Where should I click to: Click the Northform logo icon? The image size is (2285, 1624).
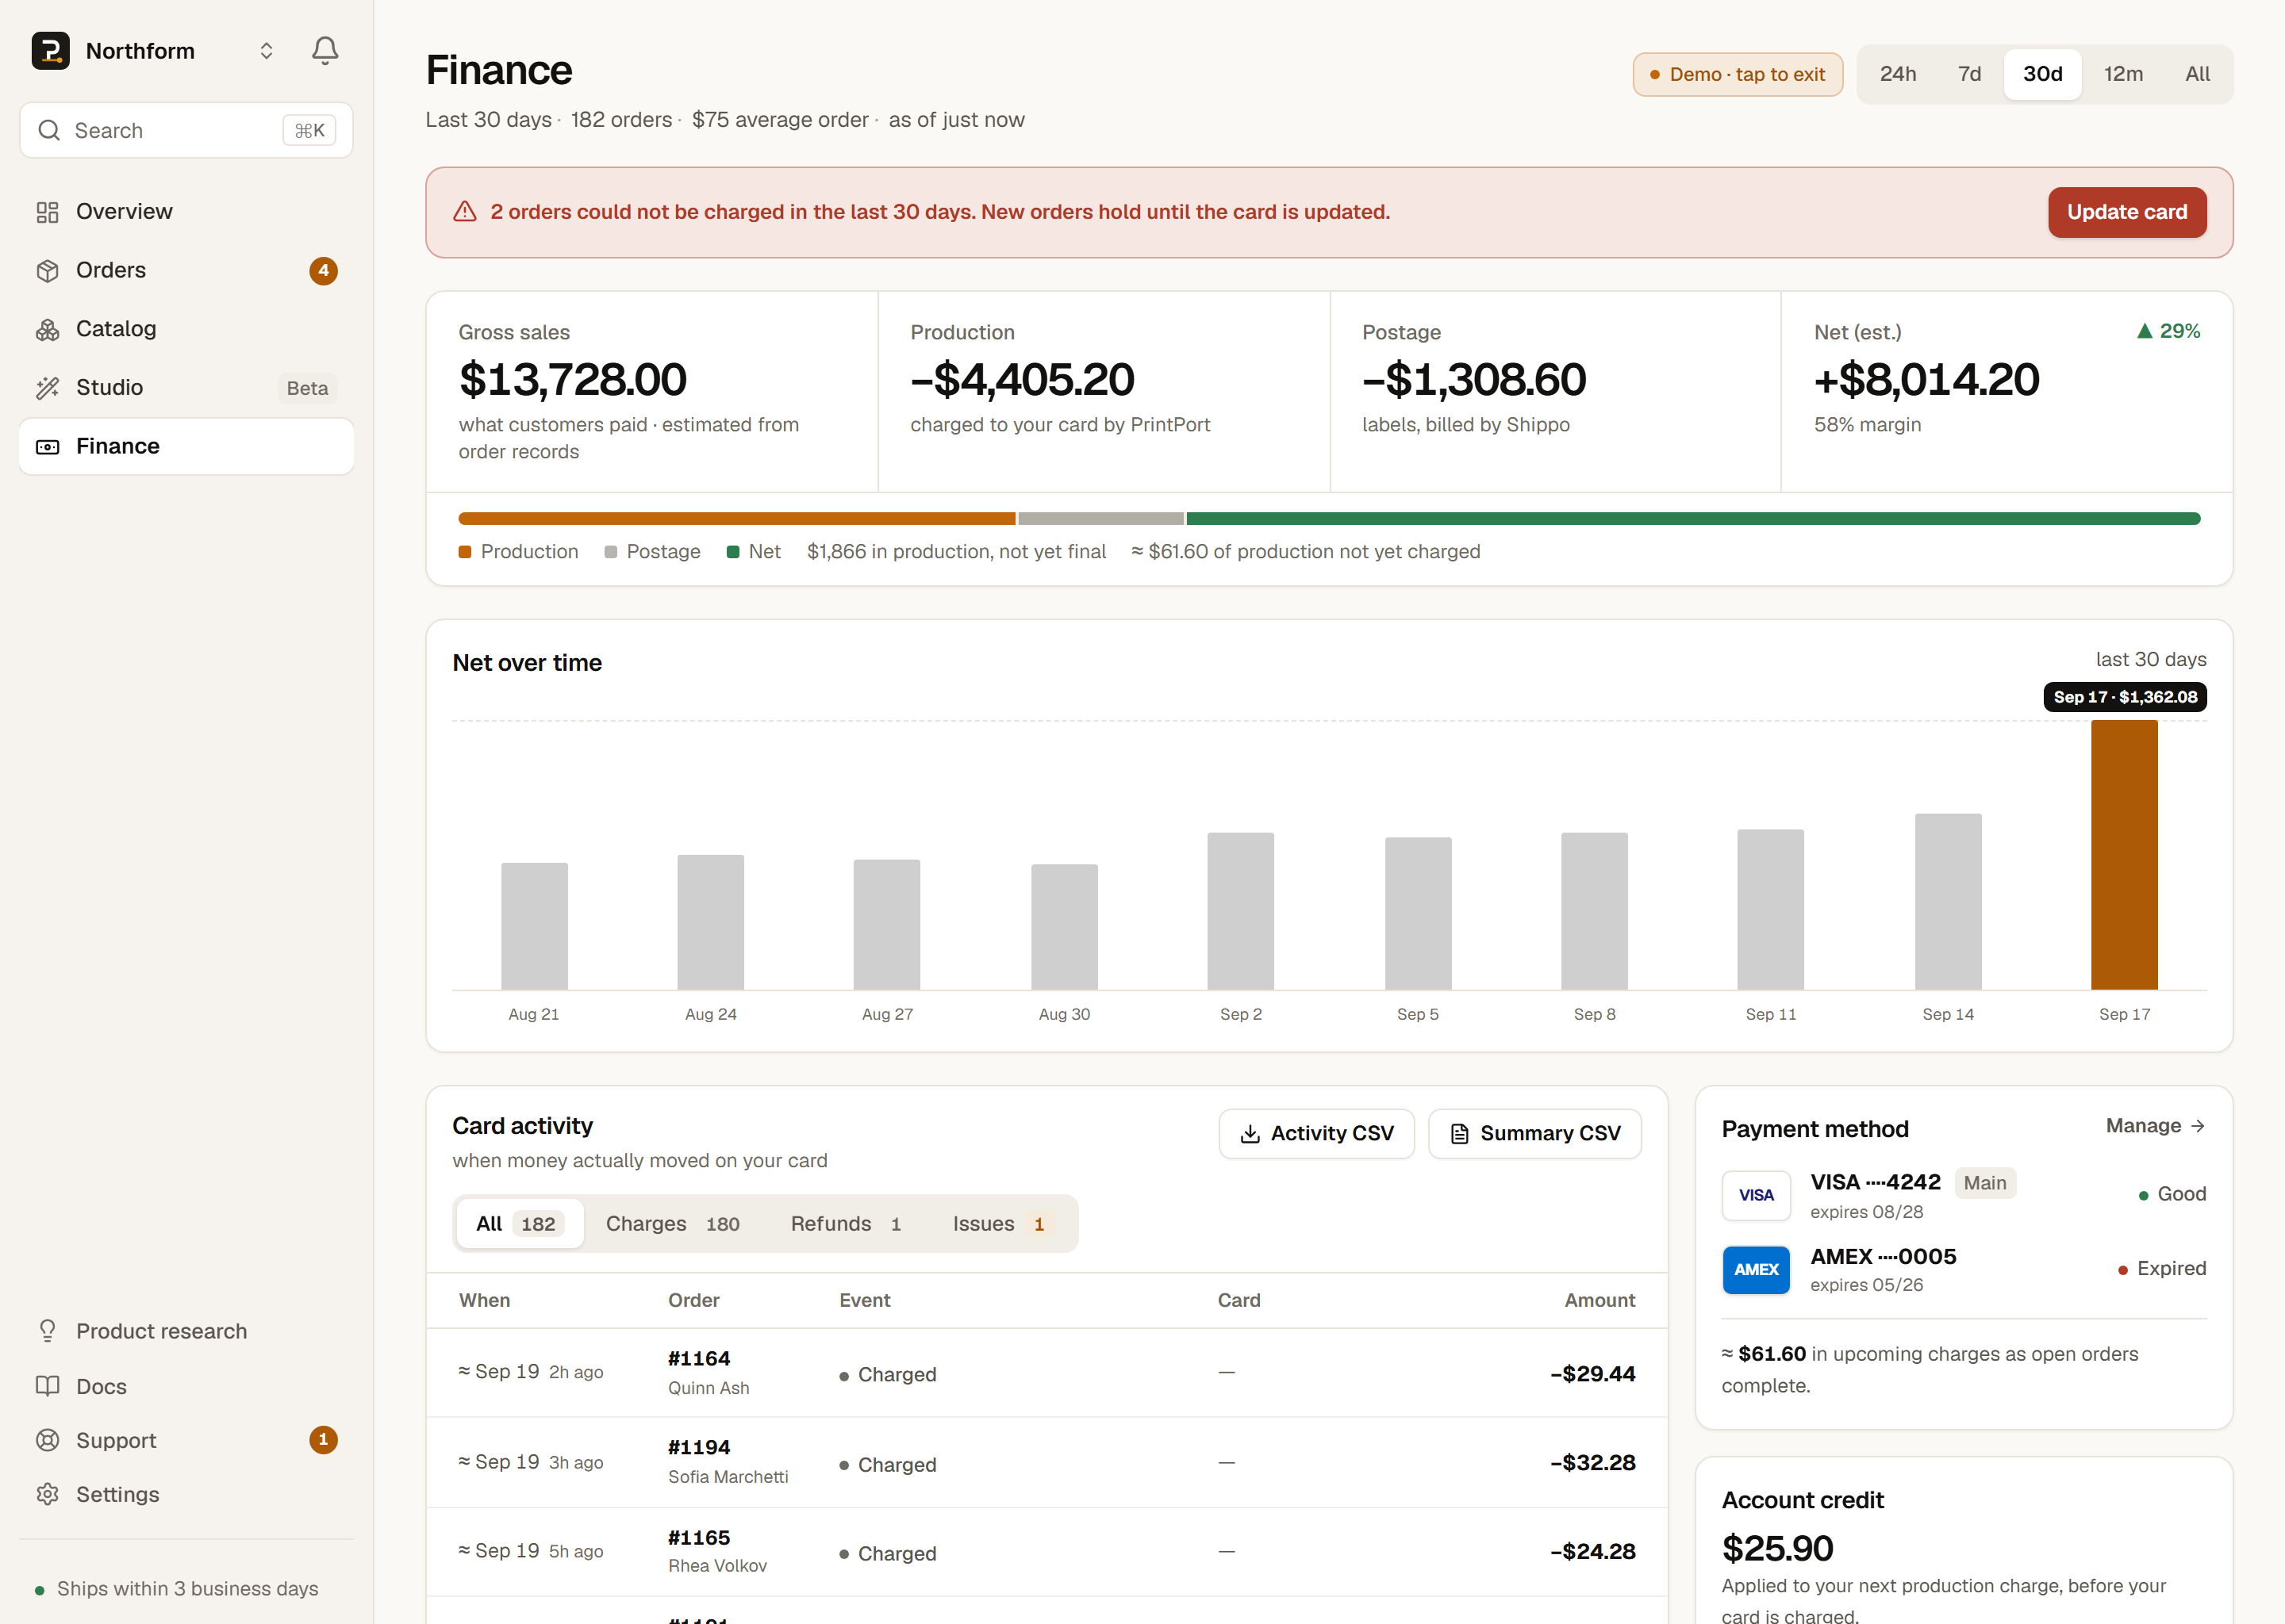[x=50, y=51]
